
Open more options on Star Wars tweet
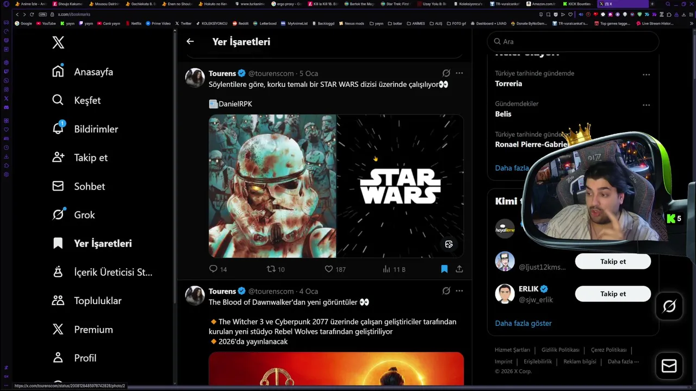pos(459,73)
